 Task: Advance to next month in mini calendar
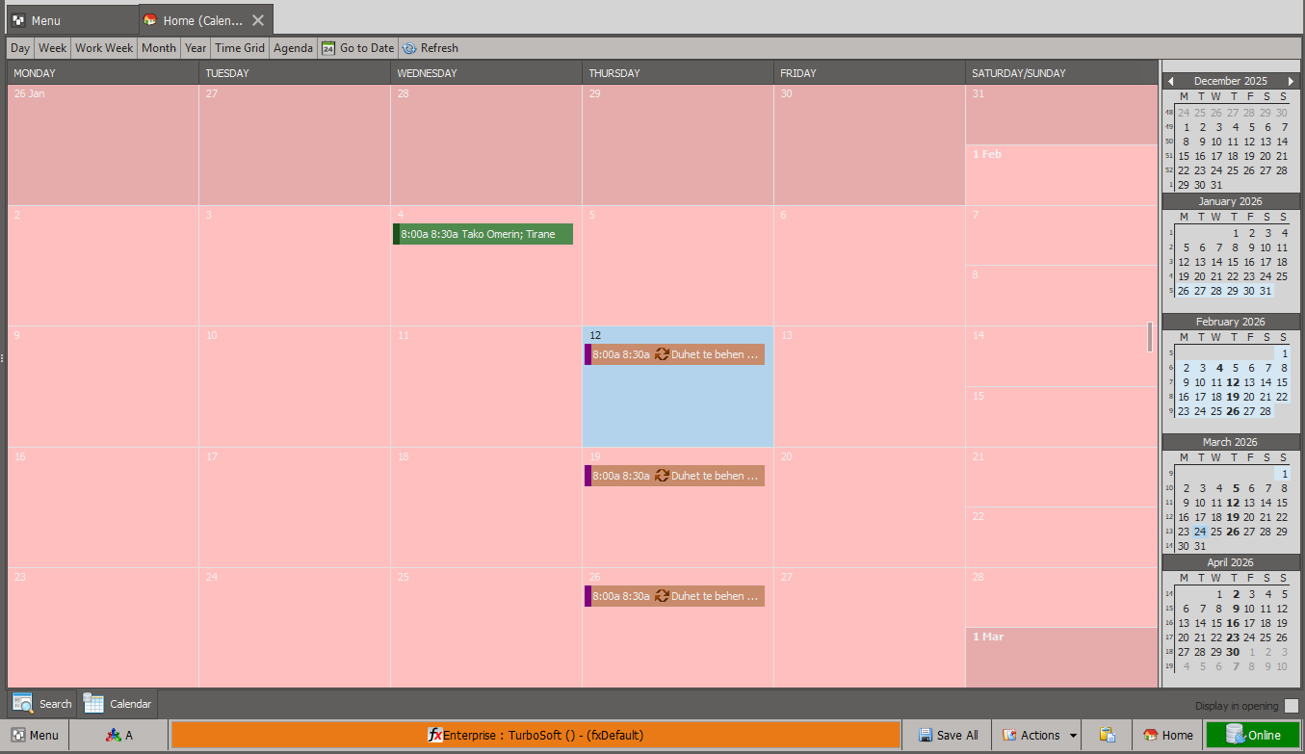pyautogui.click(x=1292, y=81)
